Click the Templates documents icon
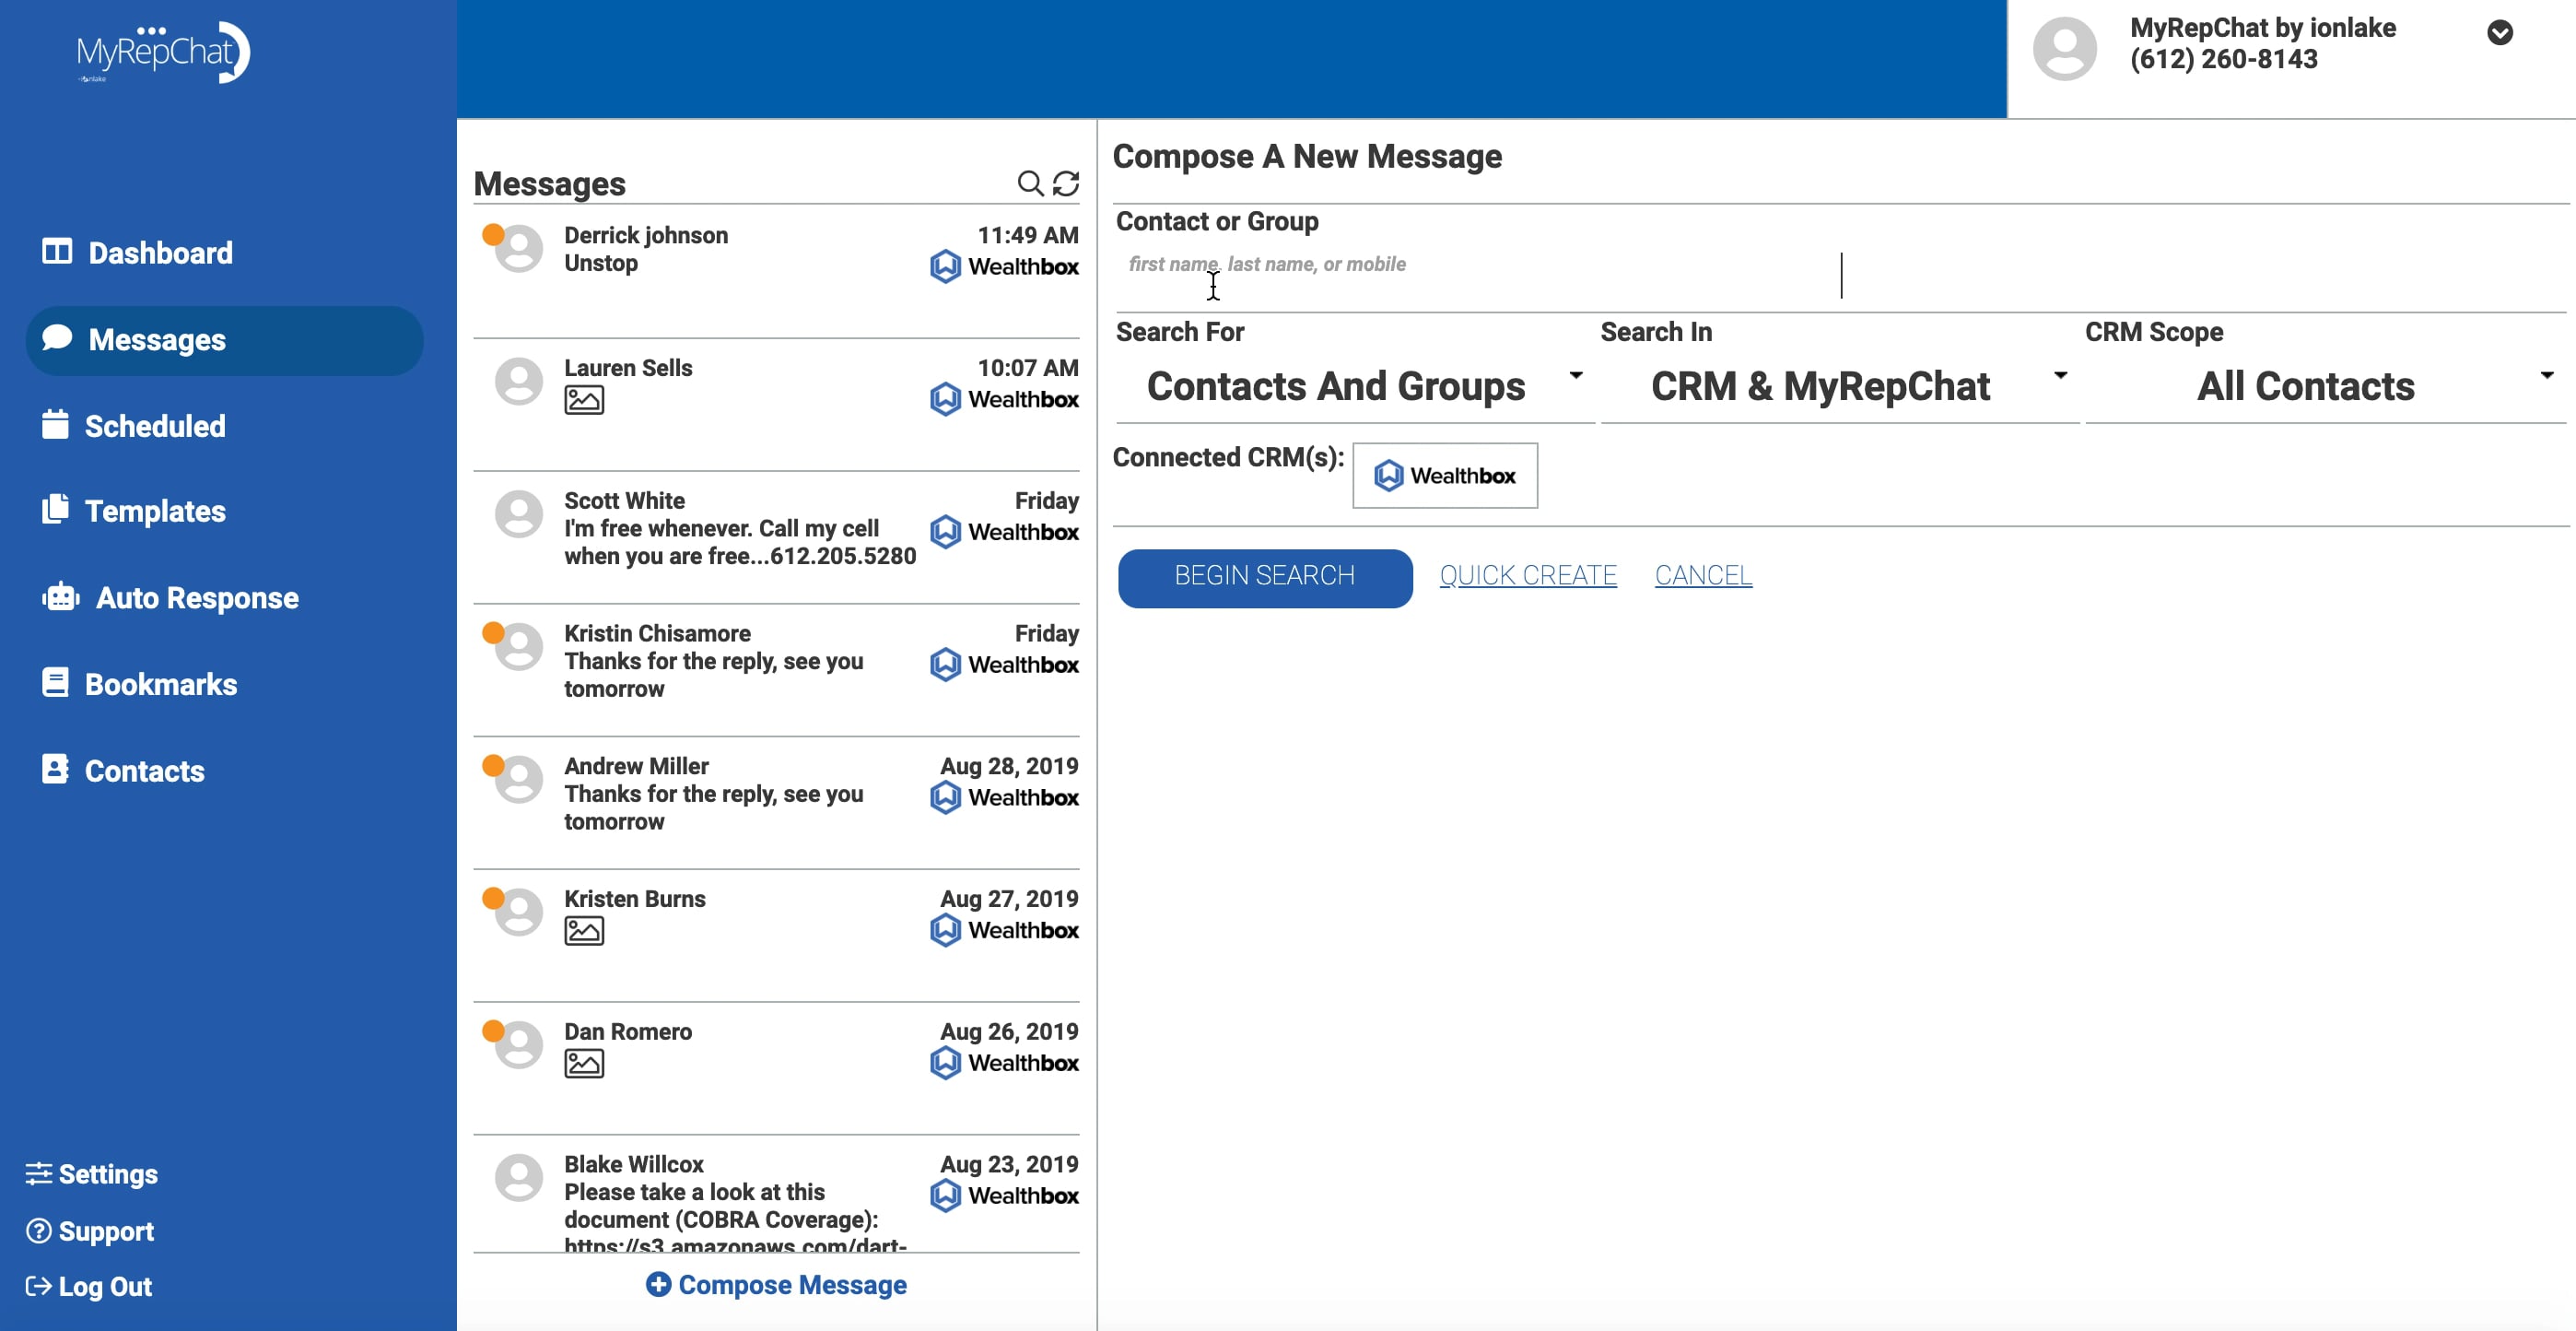The image size is (2576, 1331). pyautogui.click(x=55, y=510)
